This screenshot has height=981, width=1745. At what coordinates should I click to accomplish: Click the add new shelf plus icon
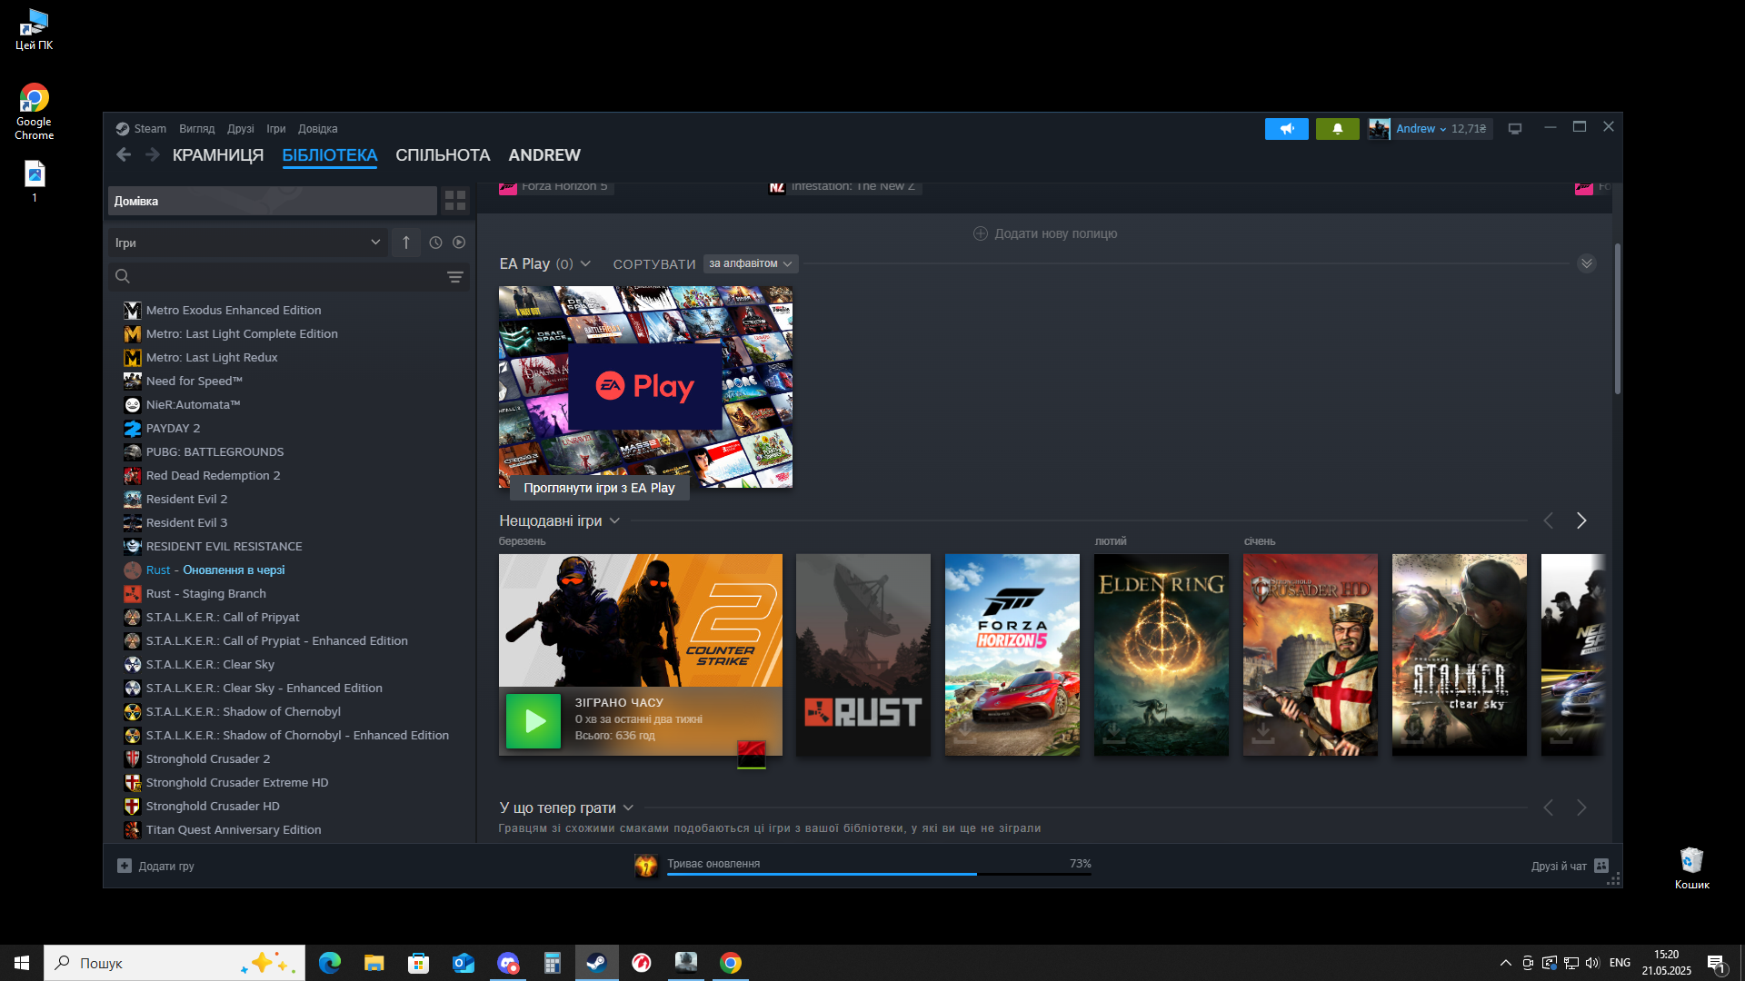click(981, 233)
